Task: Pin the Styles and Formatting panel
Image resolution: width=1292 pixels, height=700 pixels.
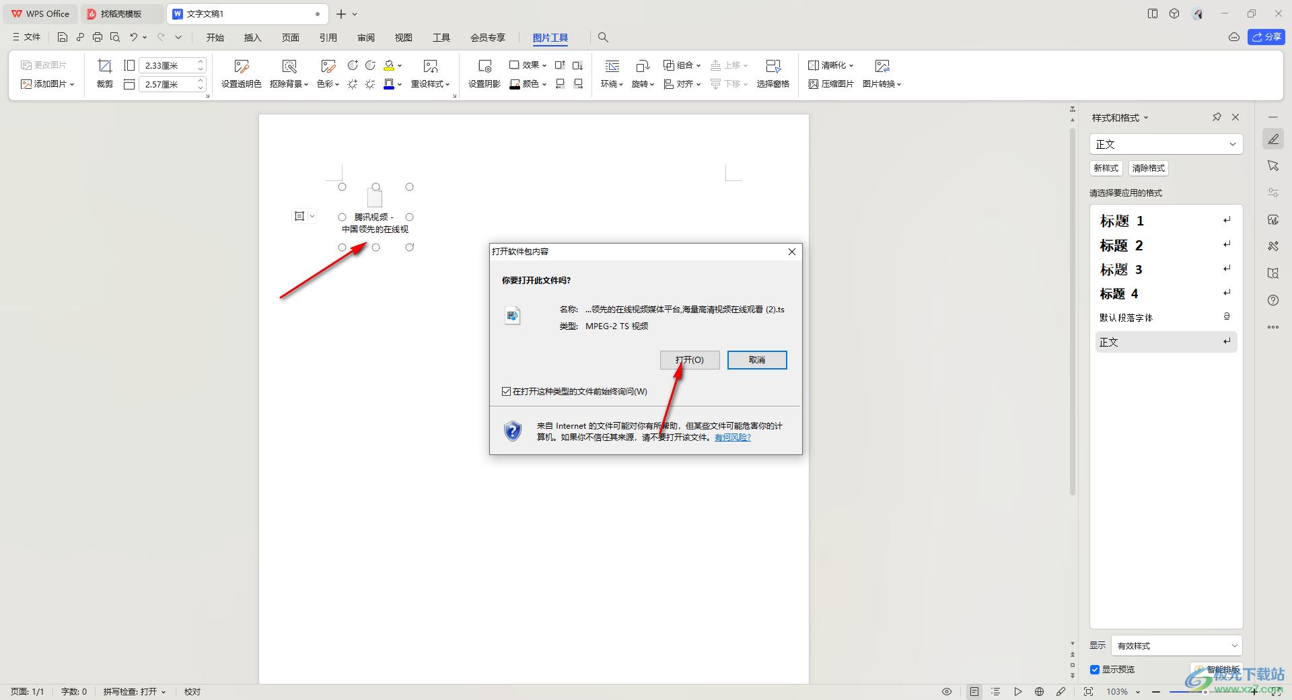Action: pos(1217,117)
